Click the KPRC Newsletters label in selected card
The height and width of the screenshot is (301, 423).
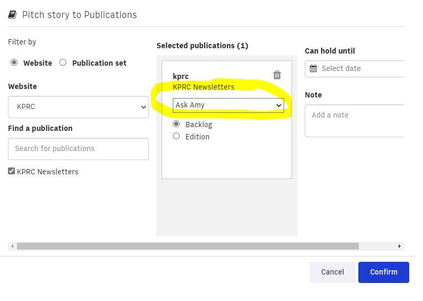(204, 87)
